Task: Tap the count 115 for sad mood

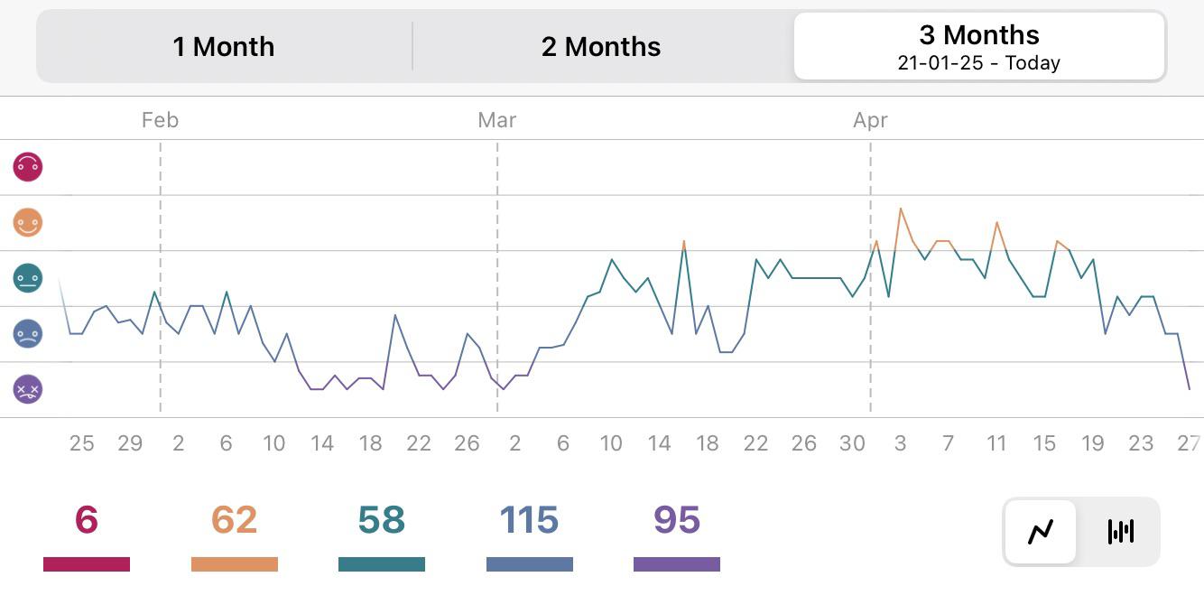Action: [x=529, y=520]
